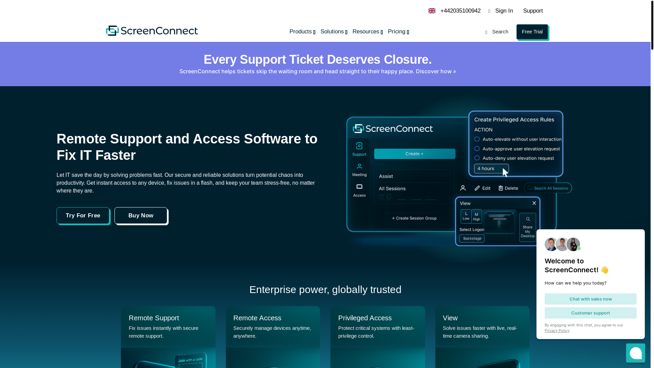Go to the Support page
654x368 pixels.
click(533, 11)
